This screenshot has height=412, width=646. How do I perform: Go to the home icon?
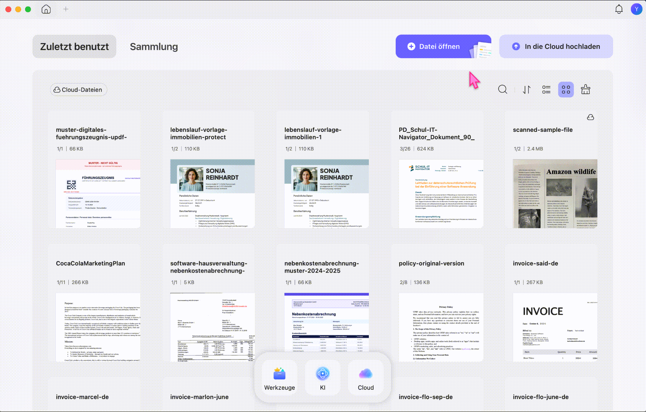click(46, 9)
